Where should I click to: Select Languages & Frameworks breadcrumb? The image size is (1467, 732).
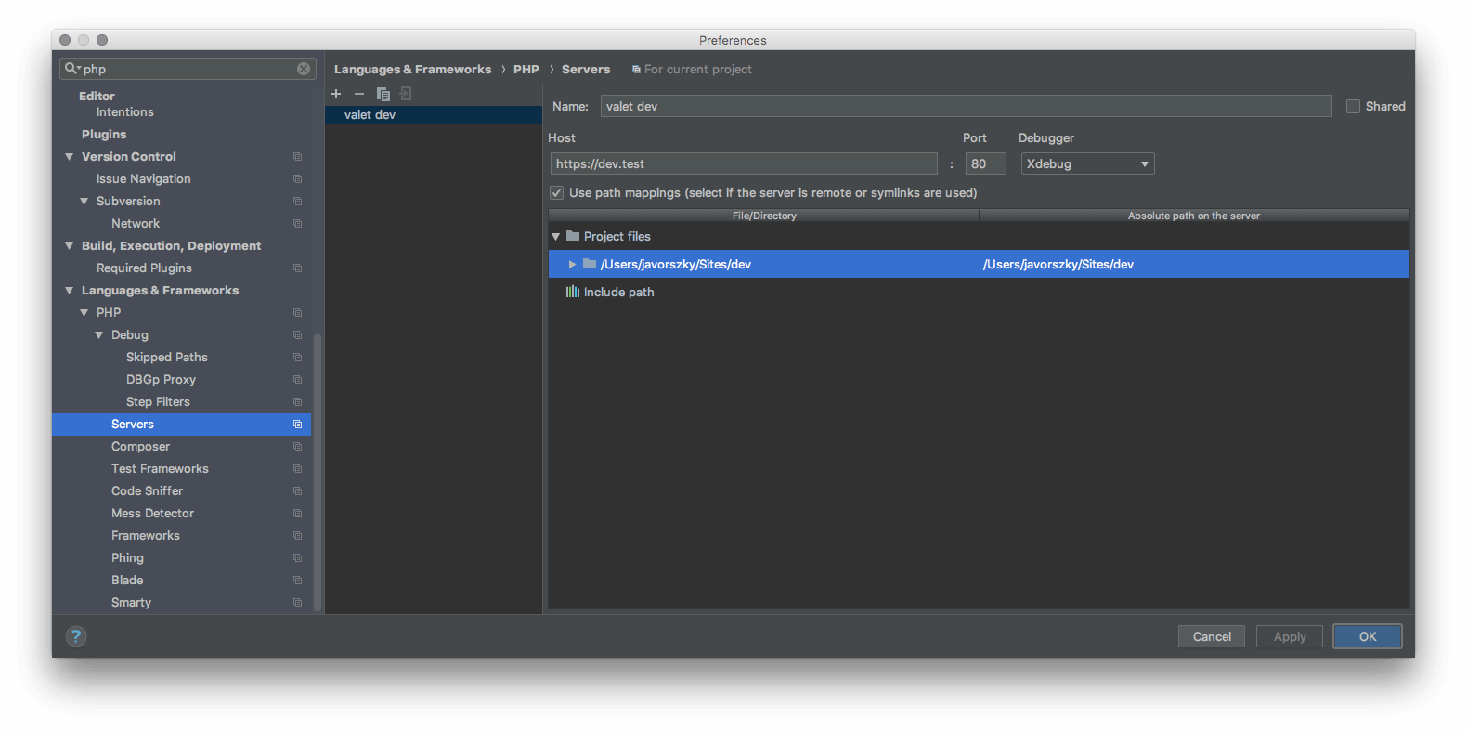(x=412, y=70)
